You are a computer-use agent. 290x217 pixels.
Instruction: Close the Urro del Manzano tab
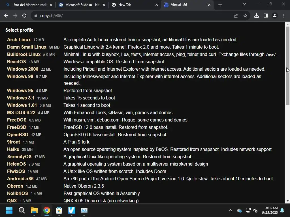(51, 5)
